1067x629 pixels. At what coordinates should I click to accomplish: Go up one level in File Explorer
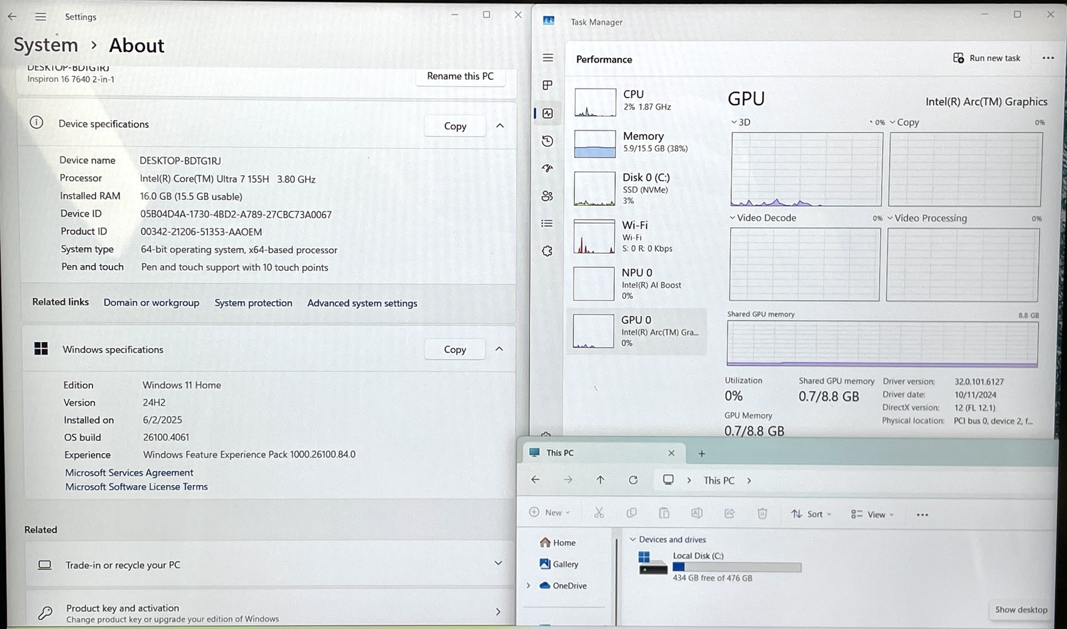click(x=600, y=480)
